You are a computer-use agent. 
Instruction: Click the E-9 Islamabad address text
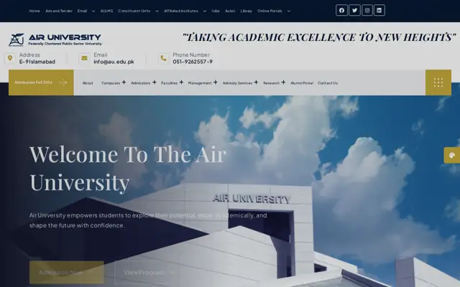[x=37, y=62]
